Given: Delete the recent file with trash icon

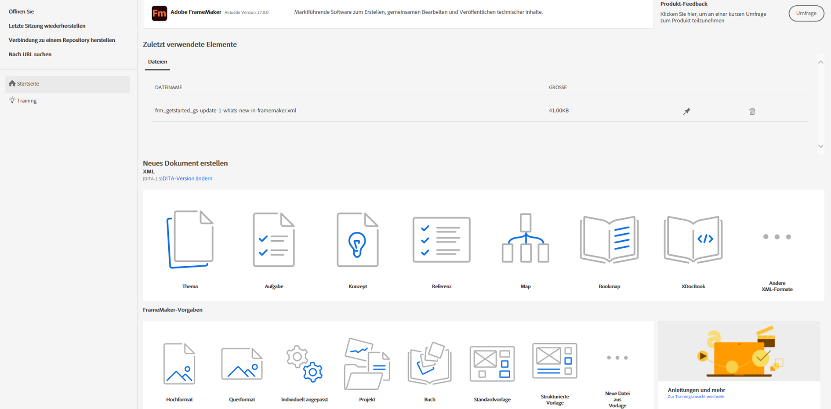Looking at the screenshot, I should [x=752, y=112].
